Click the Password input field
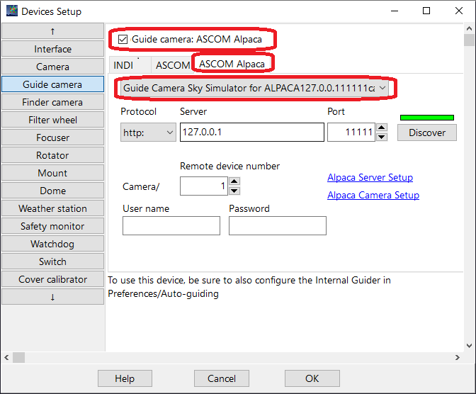The image size is (476, 394). pyautogui.click(x=277, y=225)
